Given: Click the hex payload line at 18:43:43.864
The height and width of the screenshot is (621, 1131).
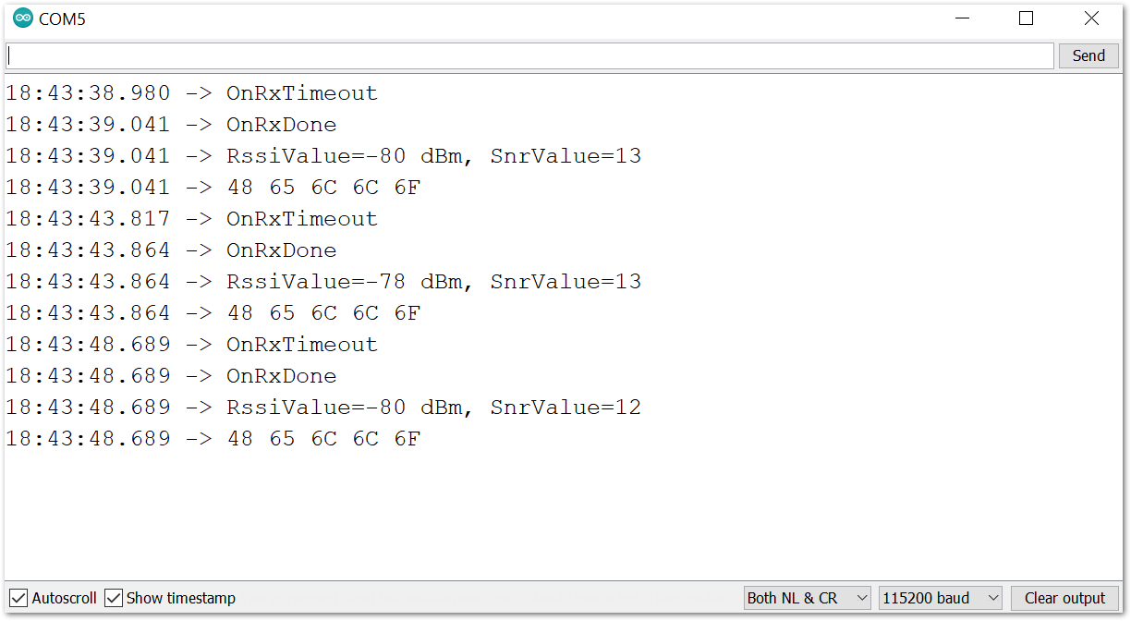Looking at the screenshot, I should pos(213,313).
